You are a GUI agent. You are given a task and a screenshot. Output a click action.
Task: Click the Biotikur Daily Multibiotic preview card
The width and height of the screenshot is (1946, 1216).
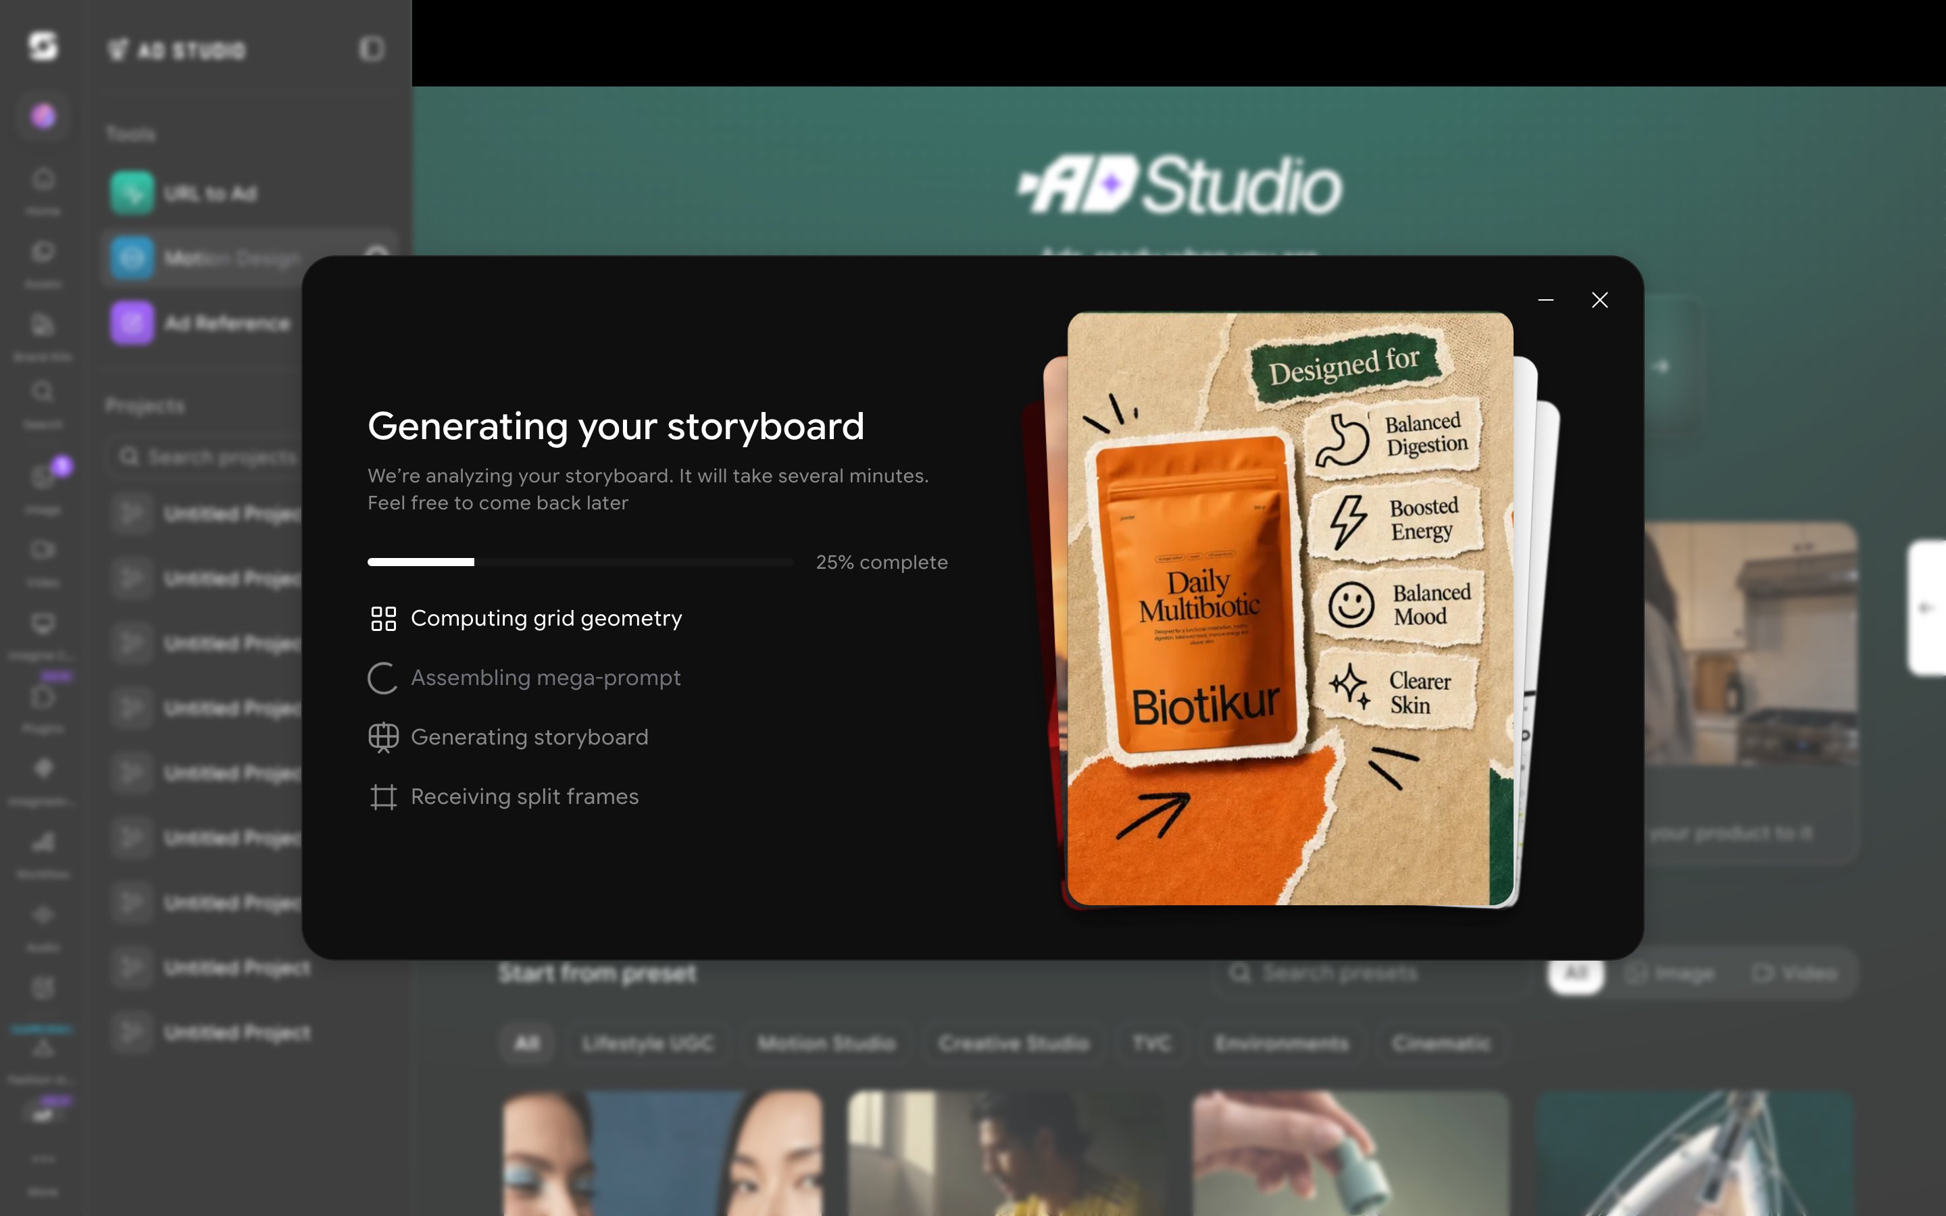pyautogui.click(x=1290, y=609)
